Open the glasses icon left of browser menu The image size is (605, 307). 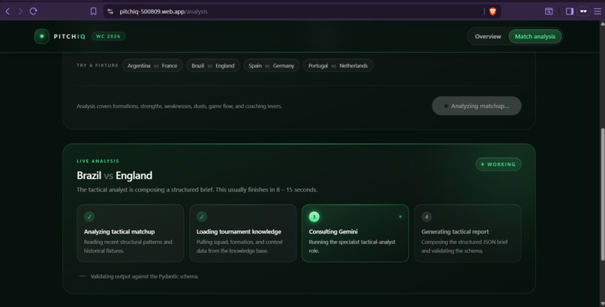pos(583,11)
